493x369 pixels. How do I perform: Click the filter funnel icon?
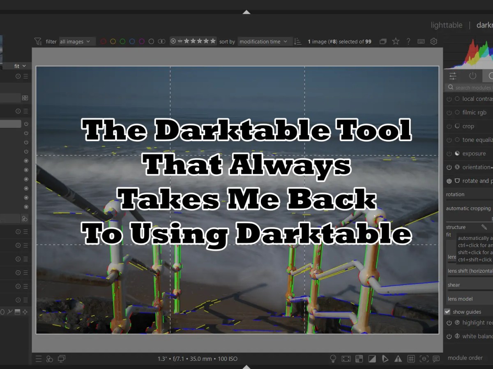[x=38, y=41]
